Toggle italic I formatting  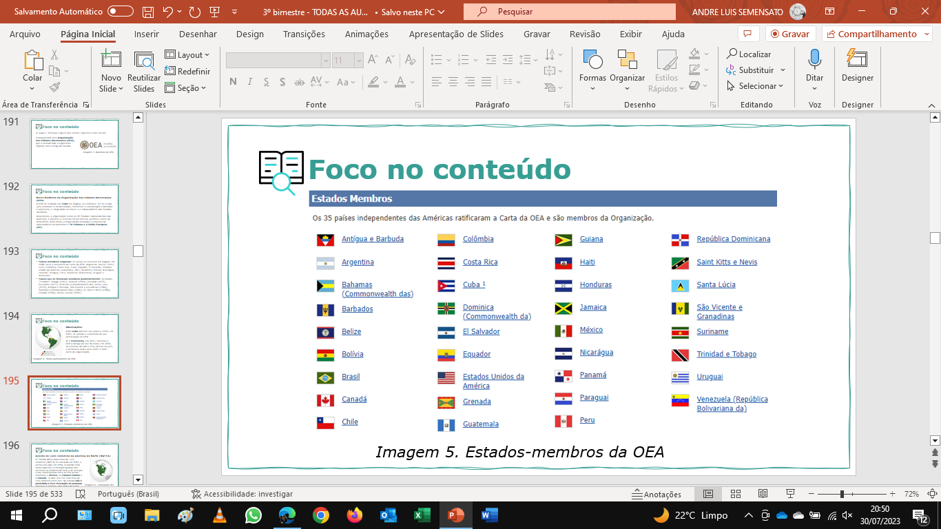point(249,82)
